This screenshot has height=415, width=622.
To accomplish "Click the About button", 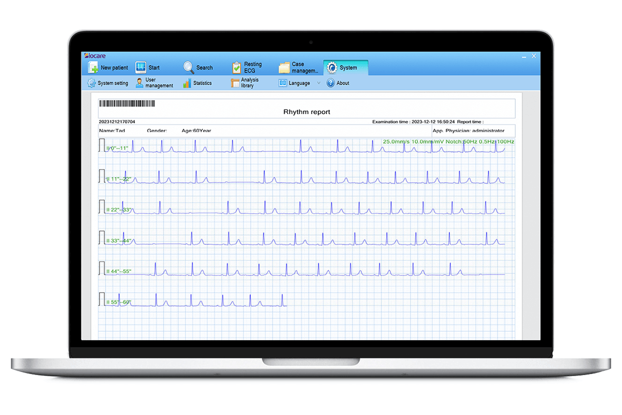I will point(338,82).
